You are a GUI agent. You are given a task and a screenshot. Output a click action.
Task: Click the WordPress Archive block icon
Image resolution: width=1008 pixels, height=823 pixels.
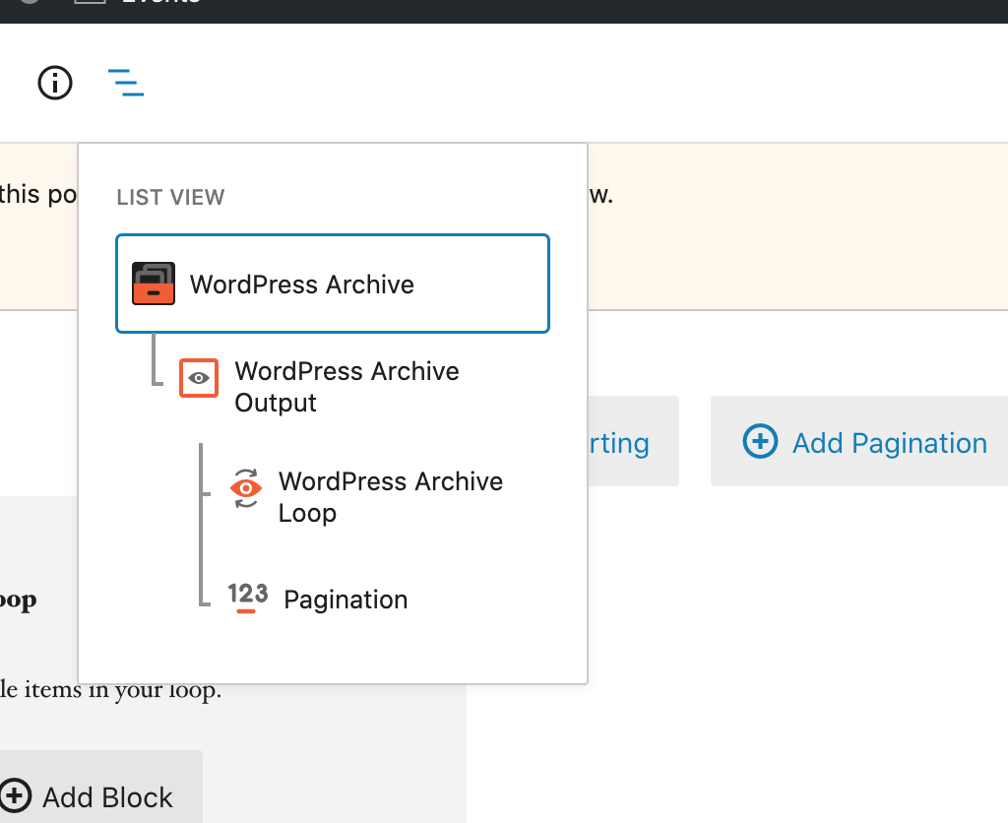pos(153,284)
